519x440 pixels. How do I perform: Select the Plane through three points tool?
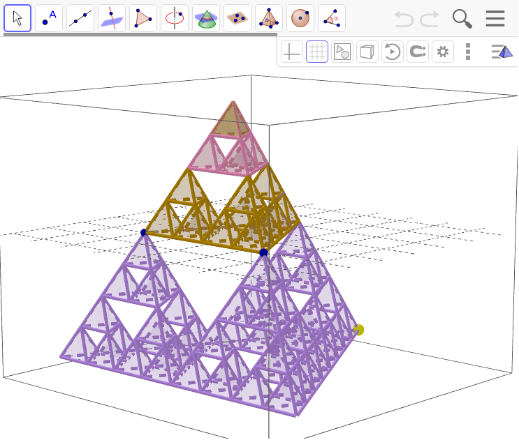click(x=237, y=18)
